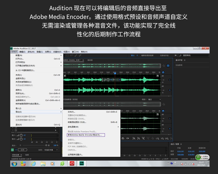The image size is (218, 174).
Task: Open the 编辑(E) menu
Action: [x=22, y=52]
